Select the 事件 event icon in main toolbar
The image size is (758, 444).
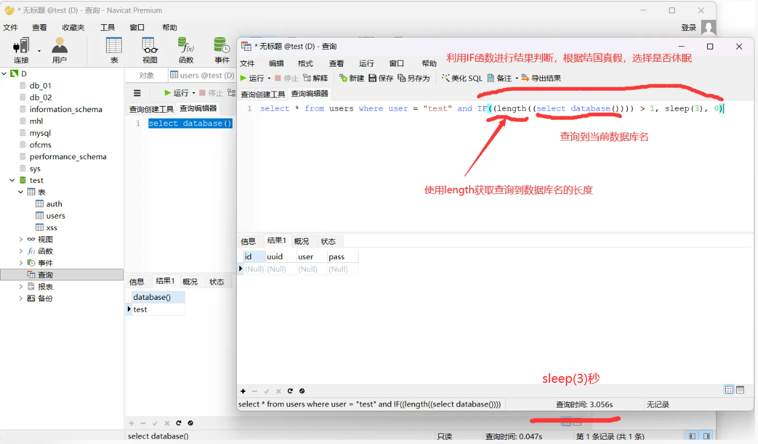[222, 50]
